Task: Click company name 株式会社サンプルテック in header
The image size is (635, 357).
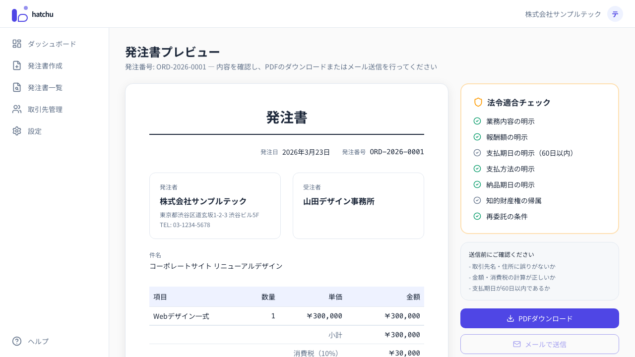Action: 563,14
